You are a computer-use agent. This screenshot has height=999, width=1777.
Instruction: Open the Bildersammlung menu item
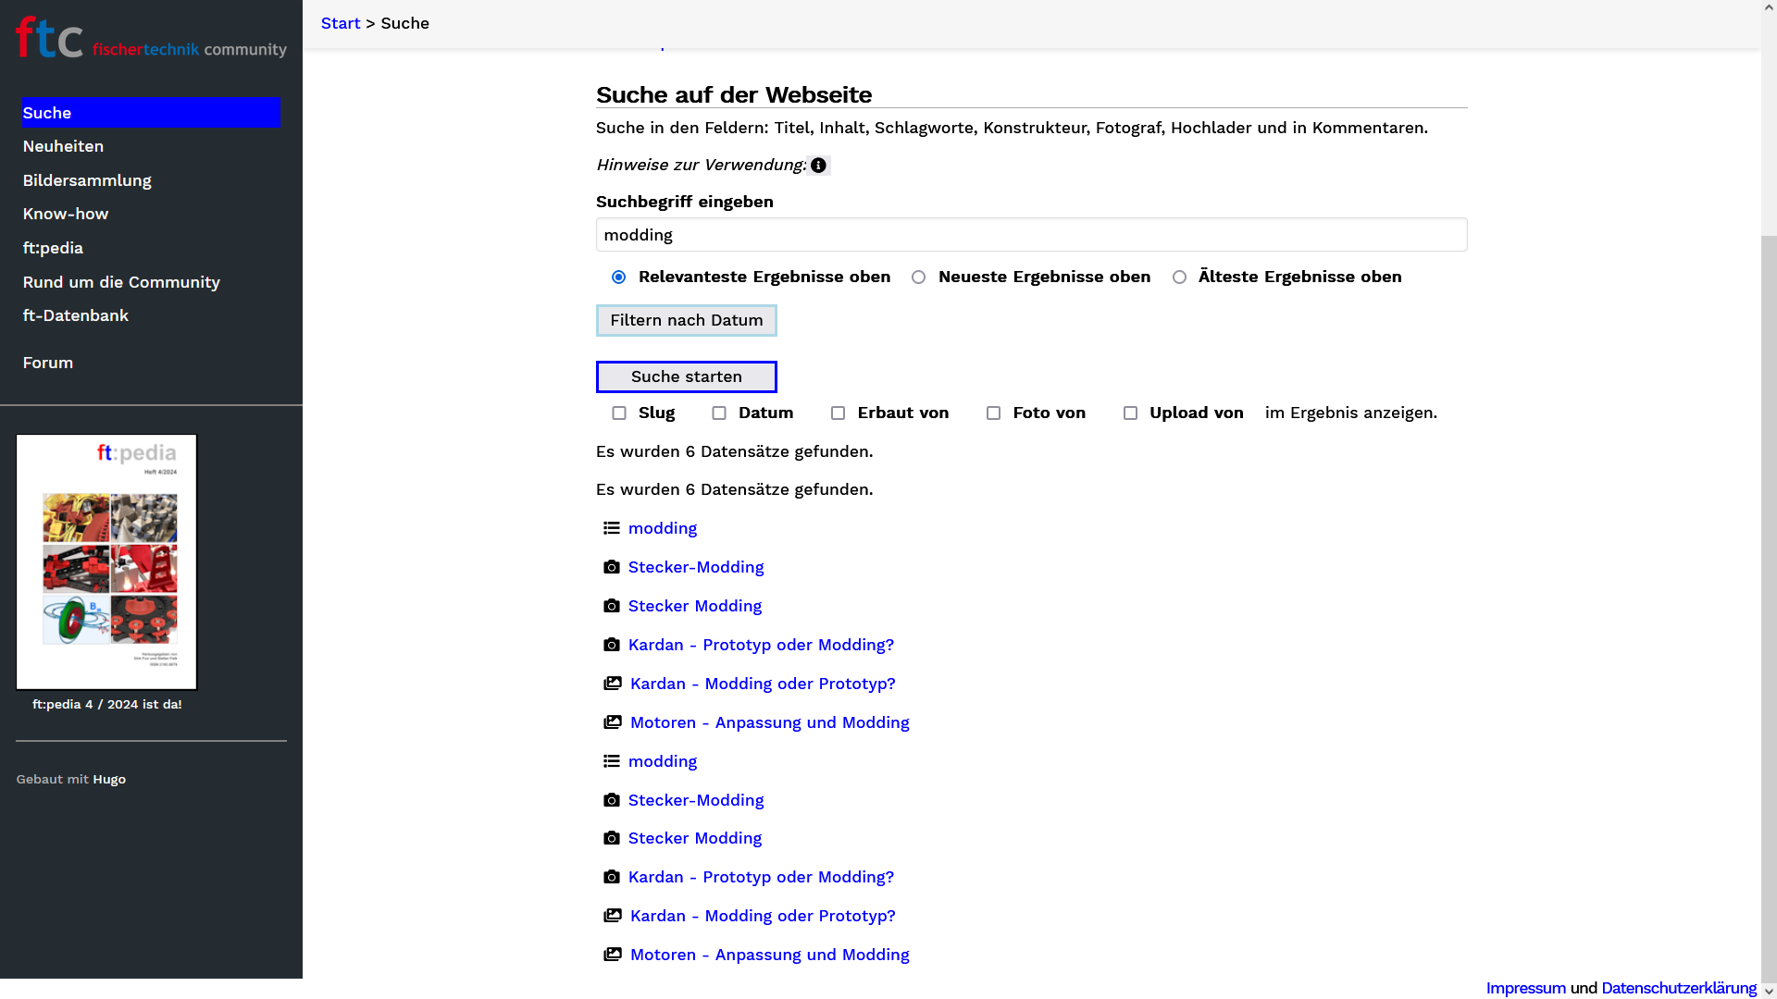[87, 180]
